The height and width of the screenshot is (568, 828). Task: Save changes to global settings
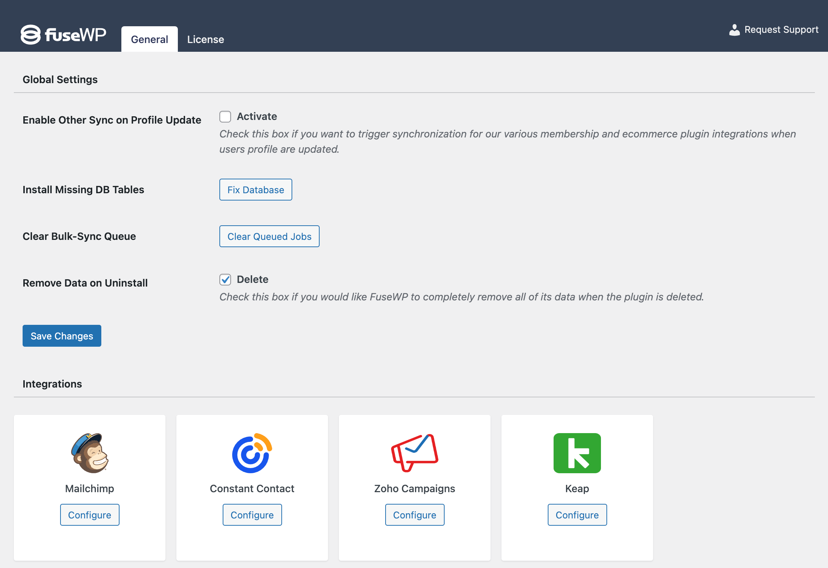click(x=62, y=336)
